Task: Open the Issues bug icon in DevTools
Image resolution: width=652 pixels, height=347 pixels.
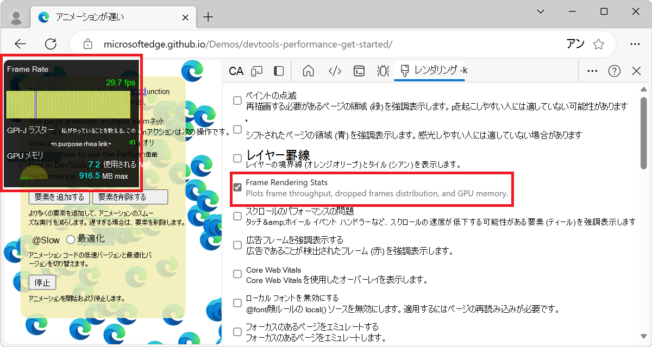Action: (x=383, y=71)
